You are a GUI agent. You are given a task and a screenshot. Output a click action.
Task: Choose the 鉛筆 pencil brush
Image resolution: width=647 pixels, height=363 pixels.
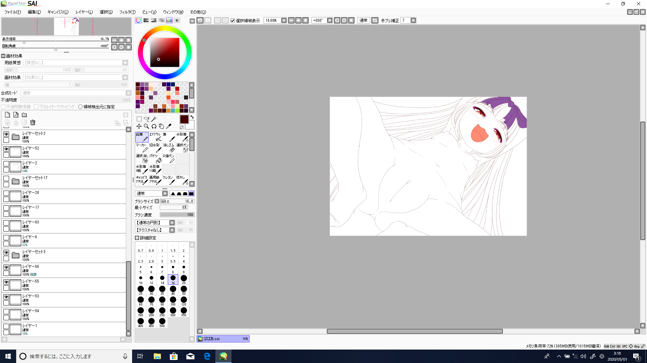pos(142,137)
